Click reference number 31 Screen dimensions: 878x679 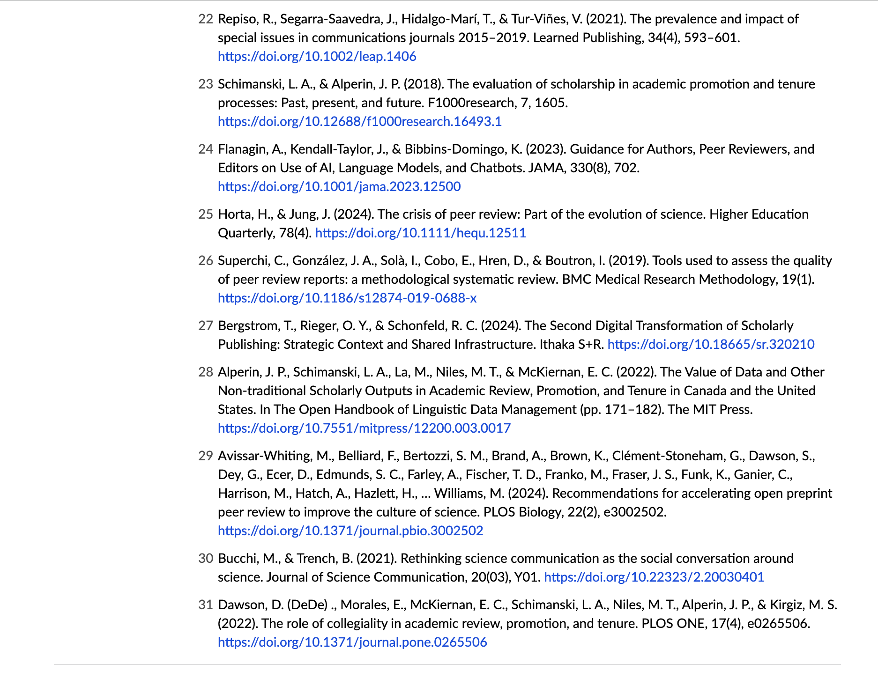(206, 605)
